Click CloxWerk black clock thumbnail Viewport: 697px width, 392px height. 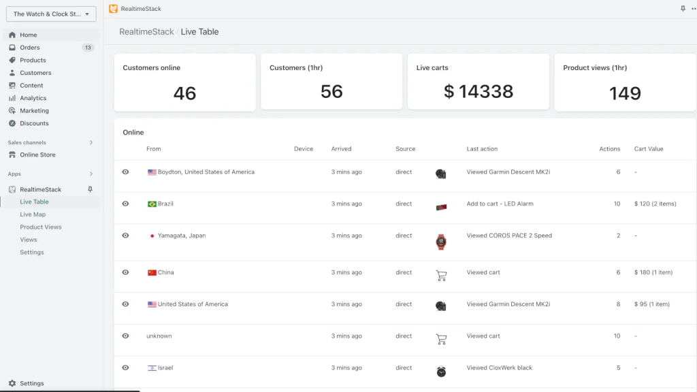441,371
